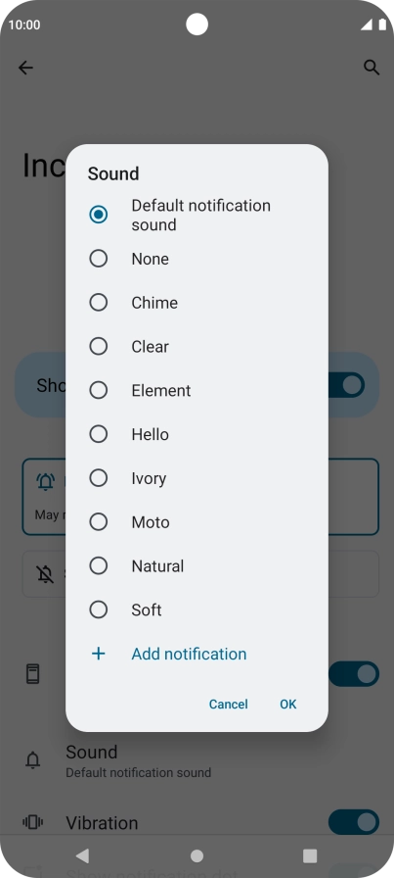Viewport: 394px width, 878px height.
Task: Click Add notification link
Action: (x=189, y=654)
